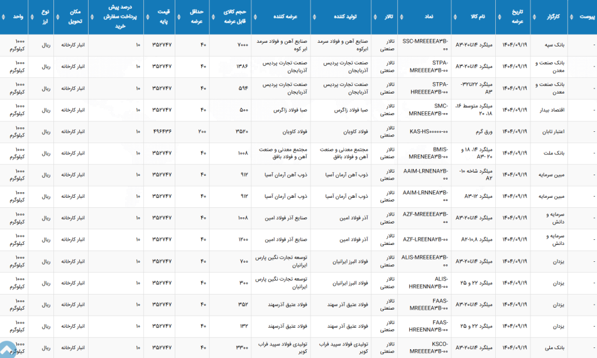597x358 pixels.
Task: Click the قیمت پایه sort arrows
Action: pyautogui.click(x=148, y=17)
